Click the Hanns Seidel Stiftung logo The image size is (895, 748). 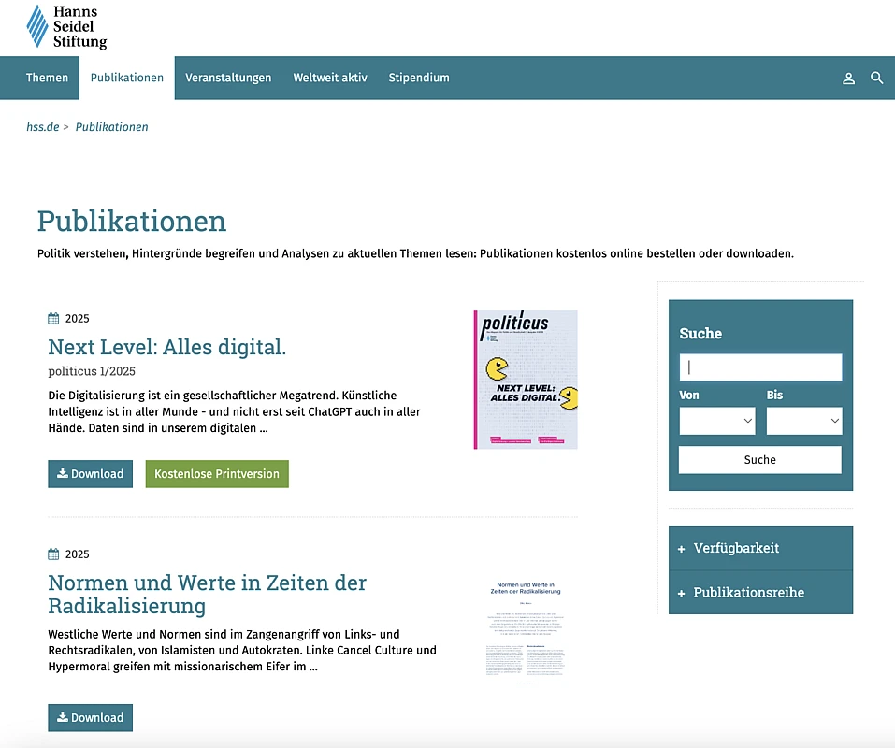coord(66,27)
